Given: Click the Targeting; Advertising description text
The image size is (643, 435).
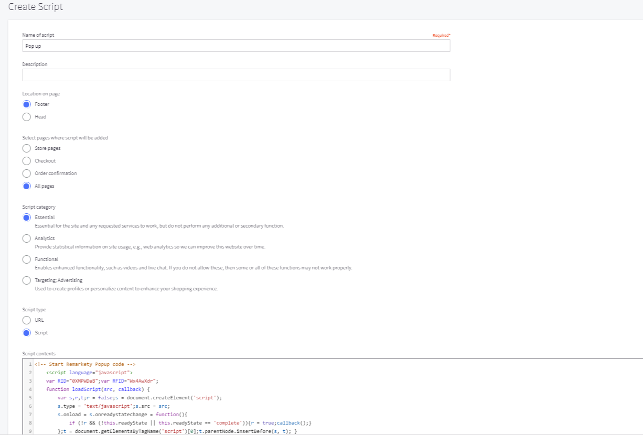Looking at the screenshot, I should [126, 289].
